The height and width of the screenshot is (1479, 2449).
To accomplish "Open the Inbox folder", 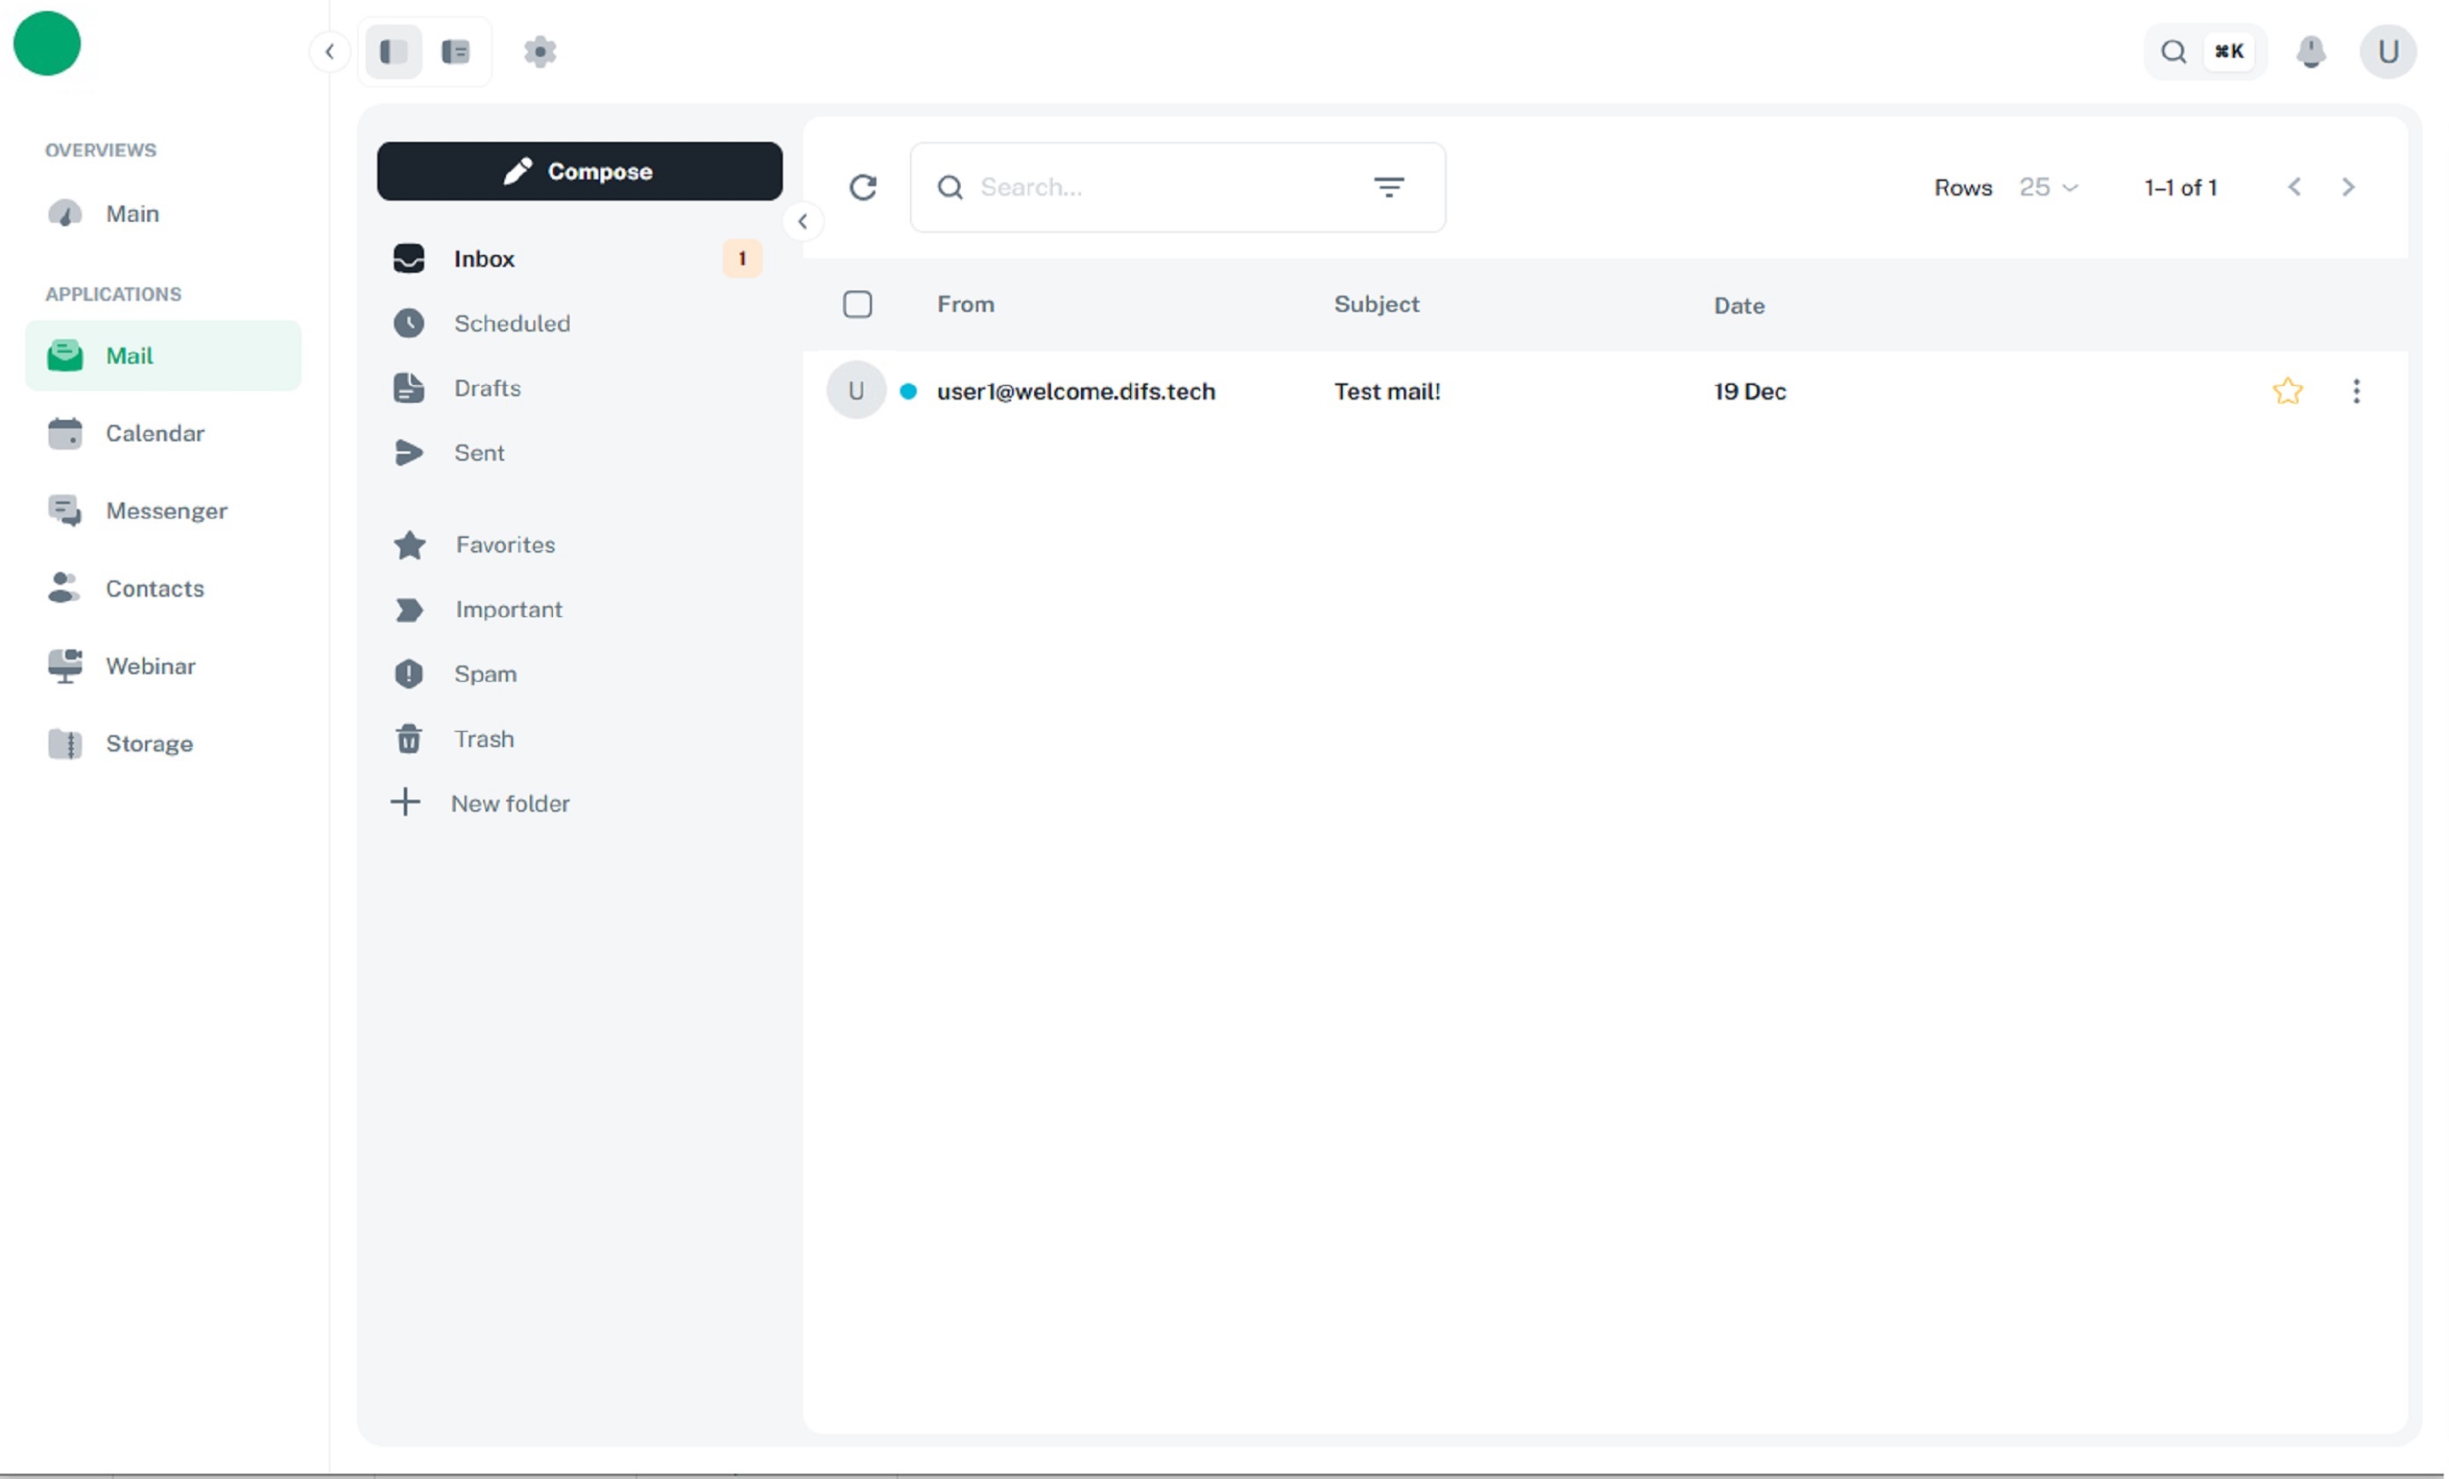I will (577, 258).
